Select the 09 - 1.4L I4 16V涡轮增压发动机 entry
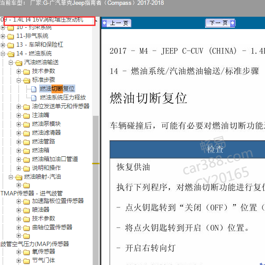 (42, 20)
